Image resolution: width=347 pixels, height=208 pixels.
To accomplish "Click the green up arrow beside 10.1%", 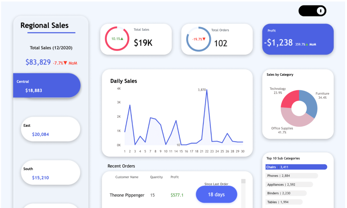I will [122, 39].
